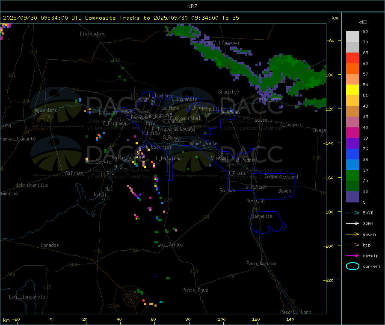
Task: Click the 'CompantEscard' map label
Action: click(281, 177)
